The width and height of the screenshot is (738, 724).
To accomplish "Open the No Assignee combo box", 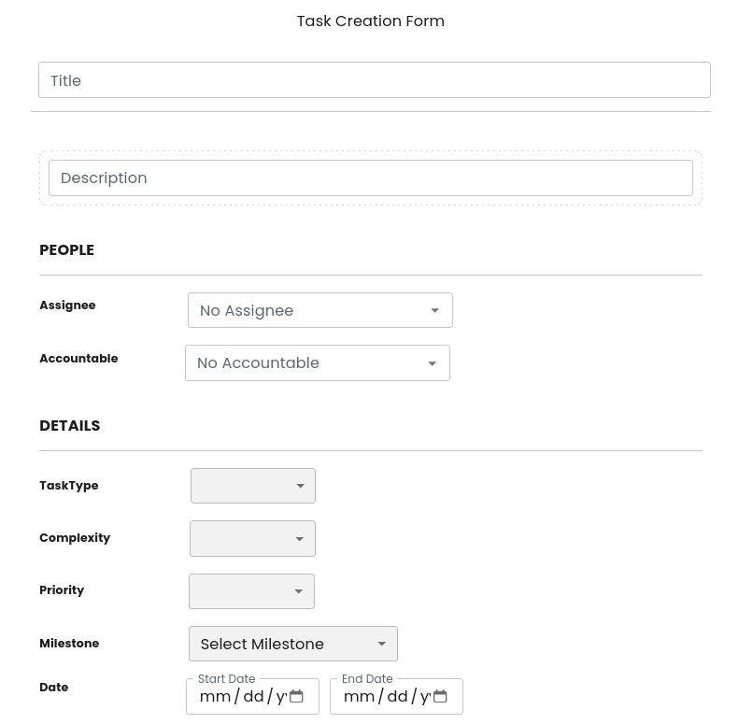I will click(x=308, y=310).
